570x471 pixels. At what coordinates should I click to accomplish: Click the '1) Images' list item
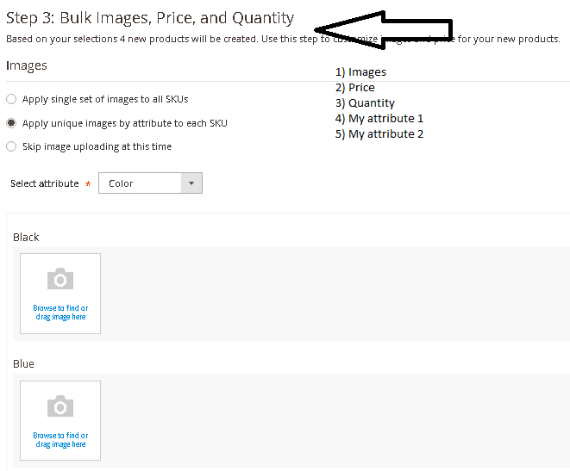click(x=360, y=71)
